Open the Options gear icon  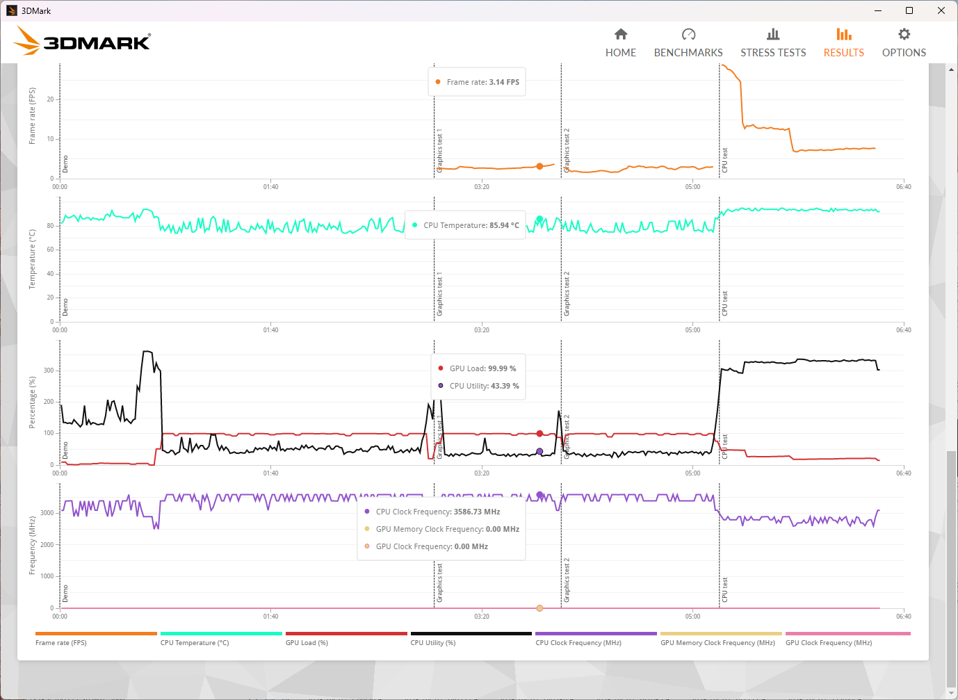point(904,35)
